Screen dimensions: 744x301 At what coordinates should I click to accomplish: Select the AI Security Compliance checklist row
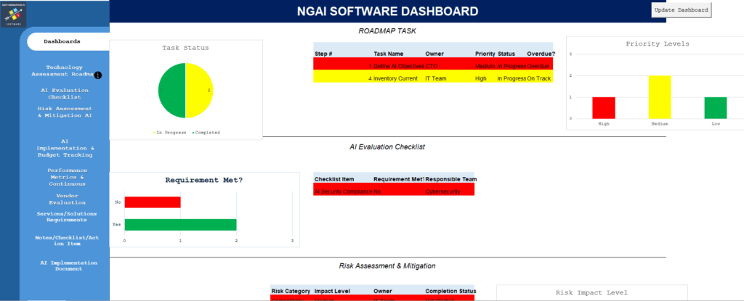pos(393,191)
